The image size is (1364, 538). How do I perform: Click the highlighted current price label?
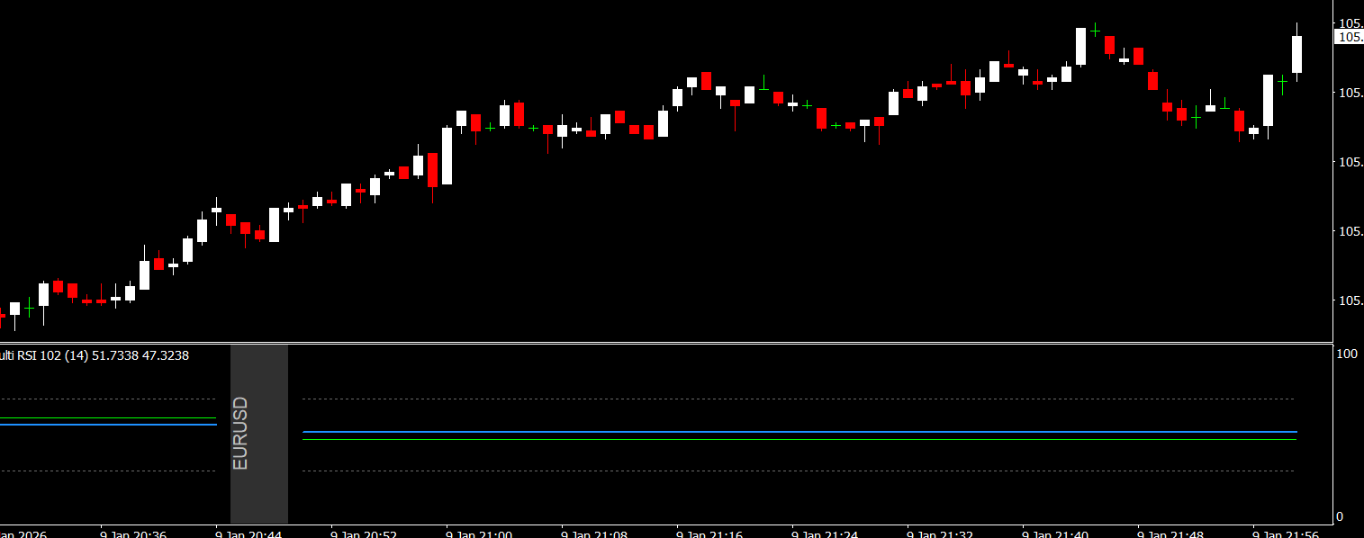point(1350,37)
